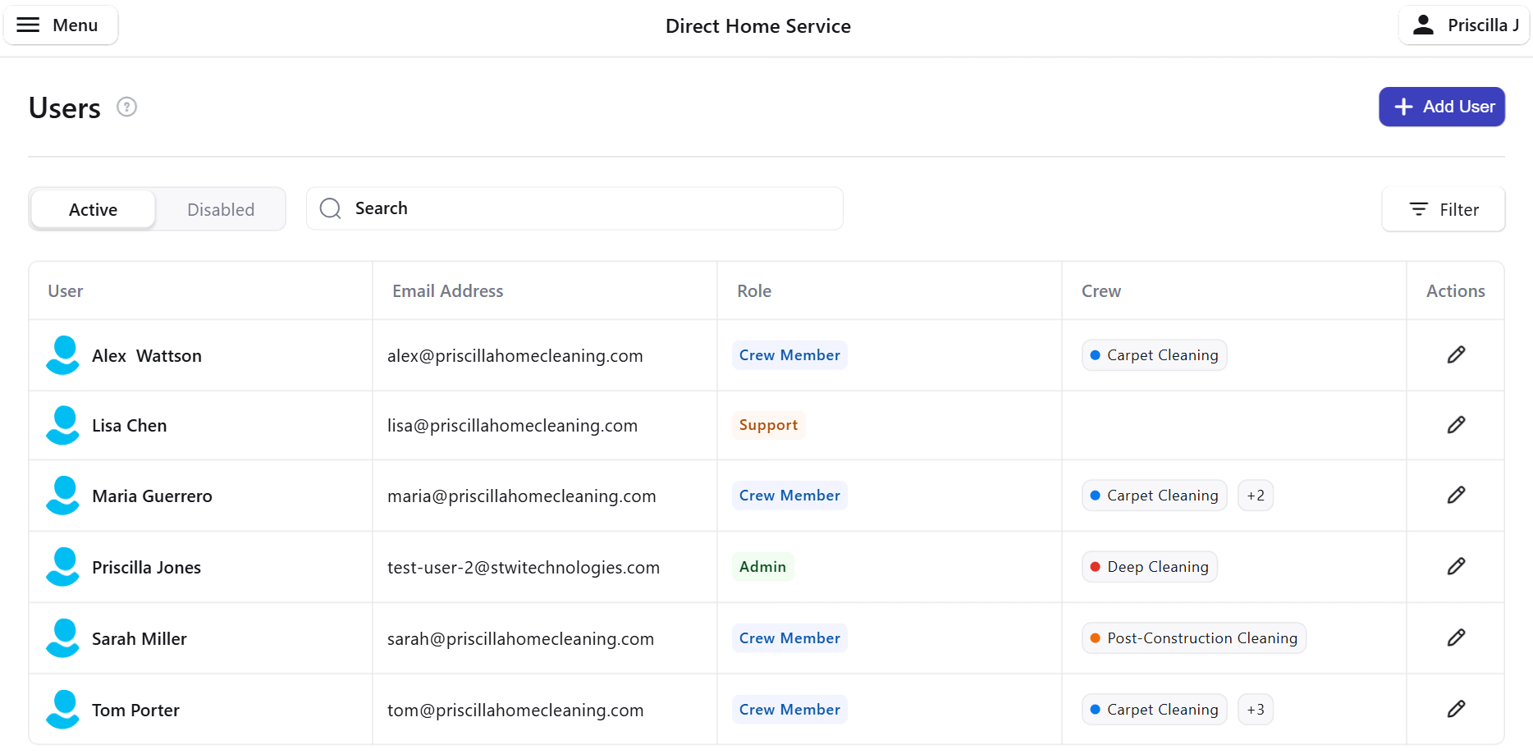Image resolution: width=1533 pixels, height=754 pixels.
Task: Edit Lisa Chen using the pencil icon
Action: pyautogui.click(x=1455, y=425)
